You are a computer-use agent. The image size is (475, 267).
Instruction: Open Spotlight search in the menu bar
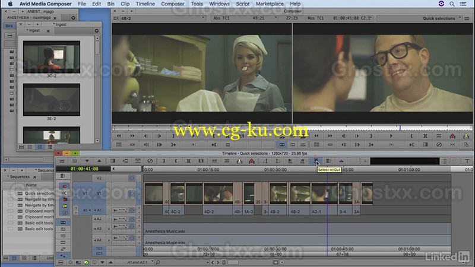click(x=452, y=4)
